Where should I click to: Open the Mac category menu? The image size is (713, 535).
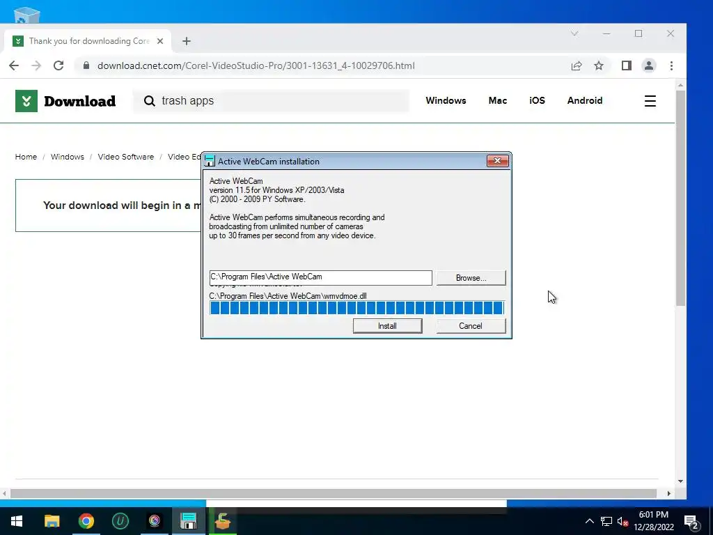[497, 100]
